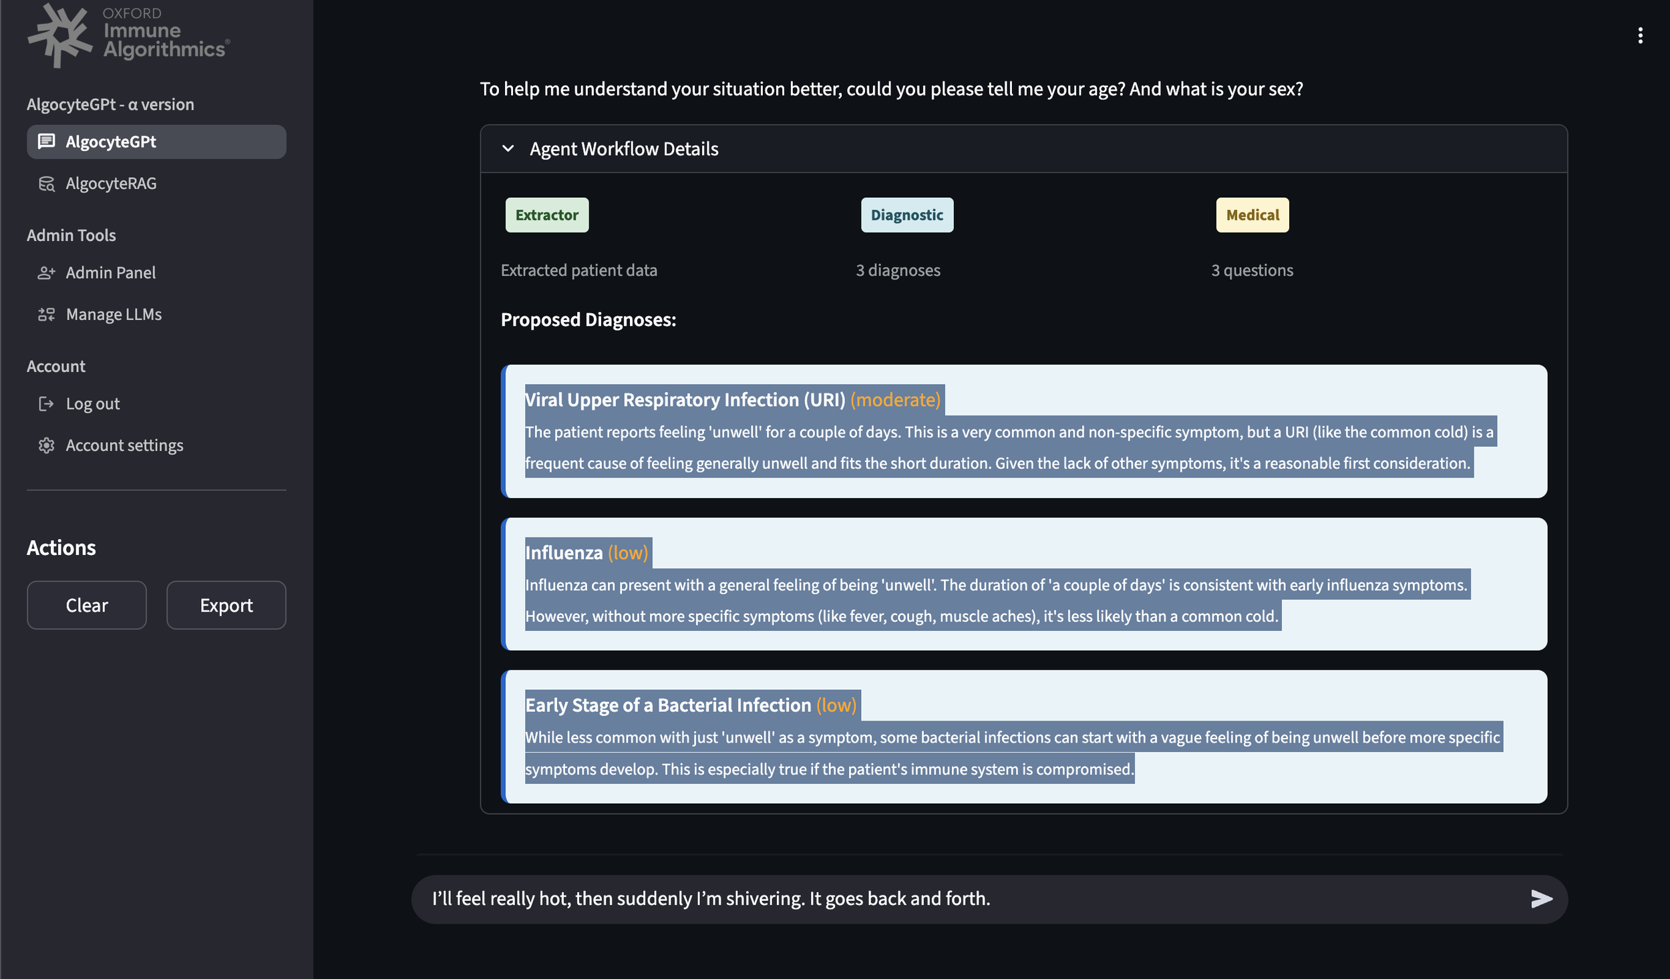Select the yellow Medical badge
Screen dimensions: 1670x979
click(x=1252, y=215)
